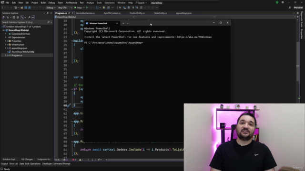Expand the appsettings.json node
This screenshot has height=171, width=305.
(6, 48)
